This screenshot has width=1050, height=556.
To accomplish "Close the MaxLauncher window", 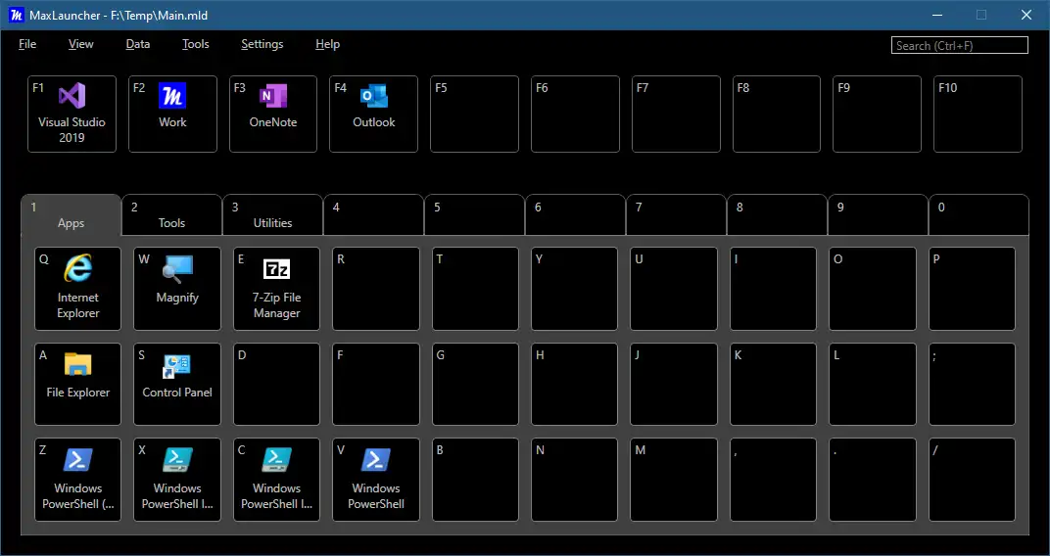I will pyautogui.click(x=1026, y=15).
